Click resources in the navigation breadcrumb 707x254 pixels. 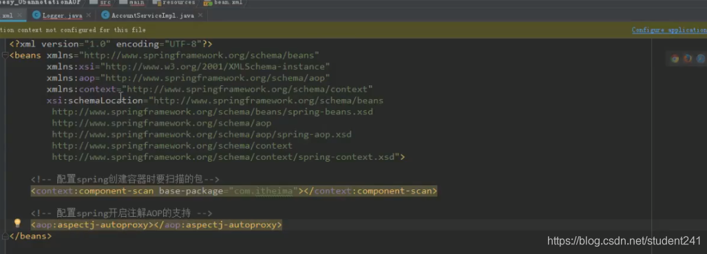tap(180, 2)
